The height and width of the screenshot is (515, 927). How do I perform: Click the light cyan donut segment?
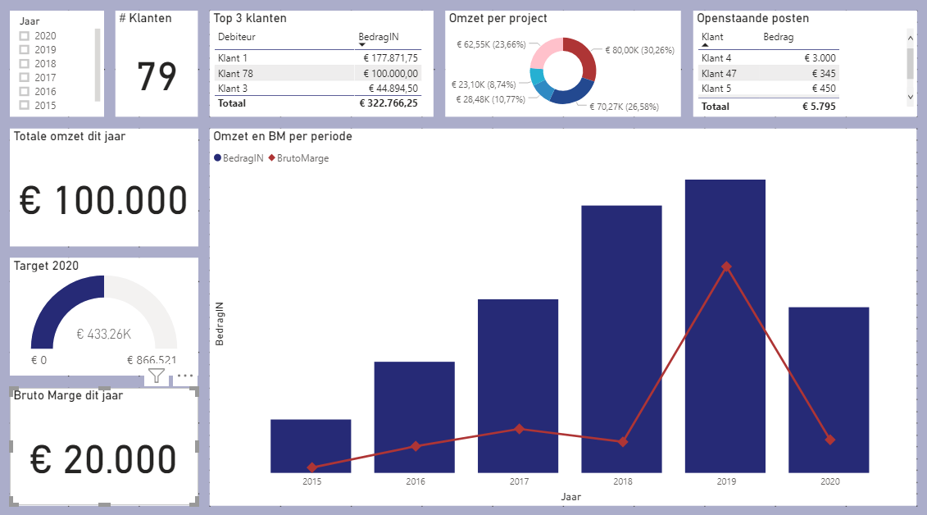(537, 77)
